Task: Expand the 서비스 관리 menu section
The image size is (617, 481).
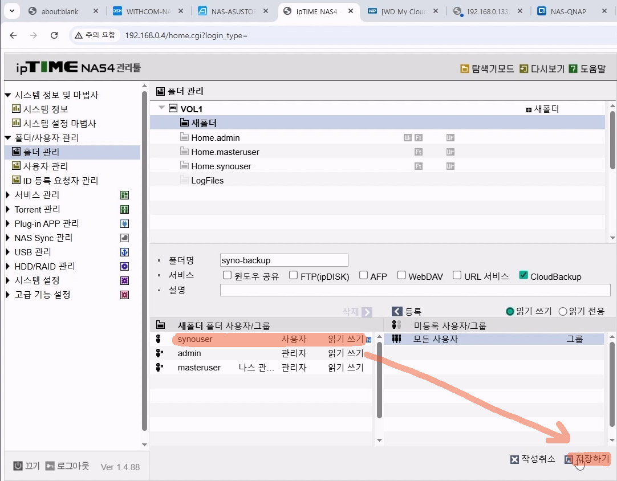Action: [8, 195]
